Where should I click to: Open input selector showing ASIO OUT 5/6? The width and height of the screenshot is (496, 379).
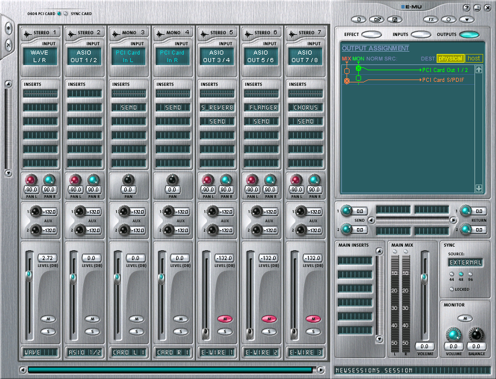[x=261, y=56]
